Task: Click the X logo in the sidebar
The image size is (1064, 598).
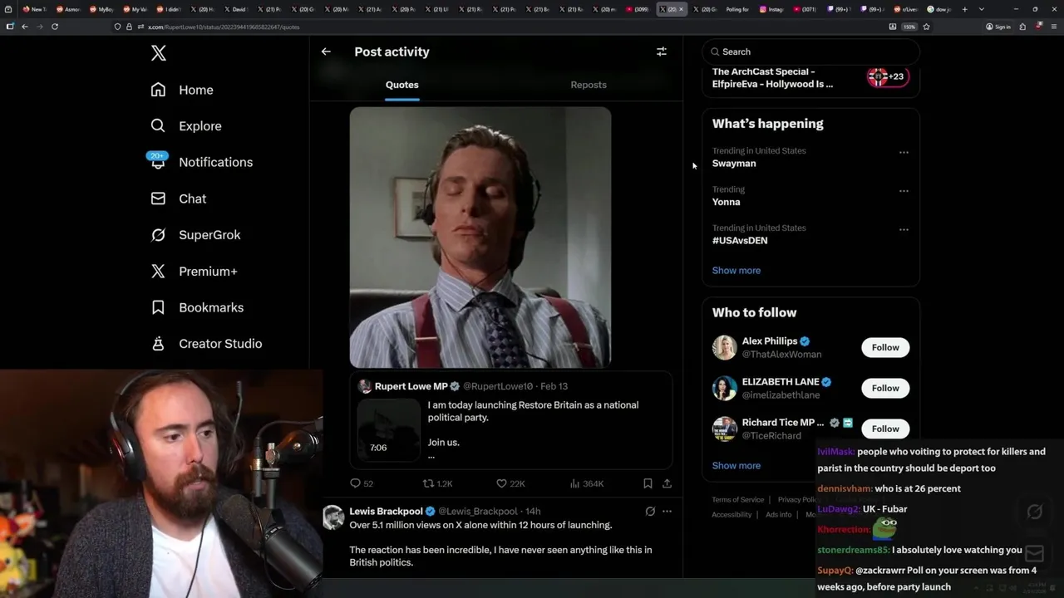Action: [159, 53]
